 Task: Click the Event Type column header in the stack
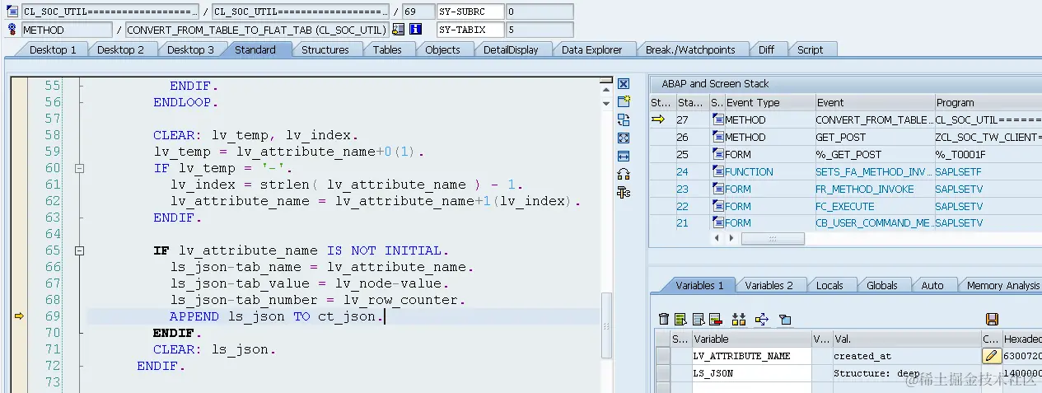769,103
